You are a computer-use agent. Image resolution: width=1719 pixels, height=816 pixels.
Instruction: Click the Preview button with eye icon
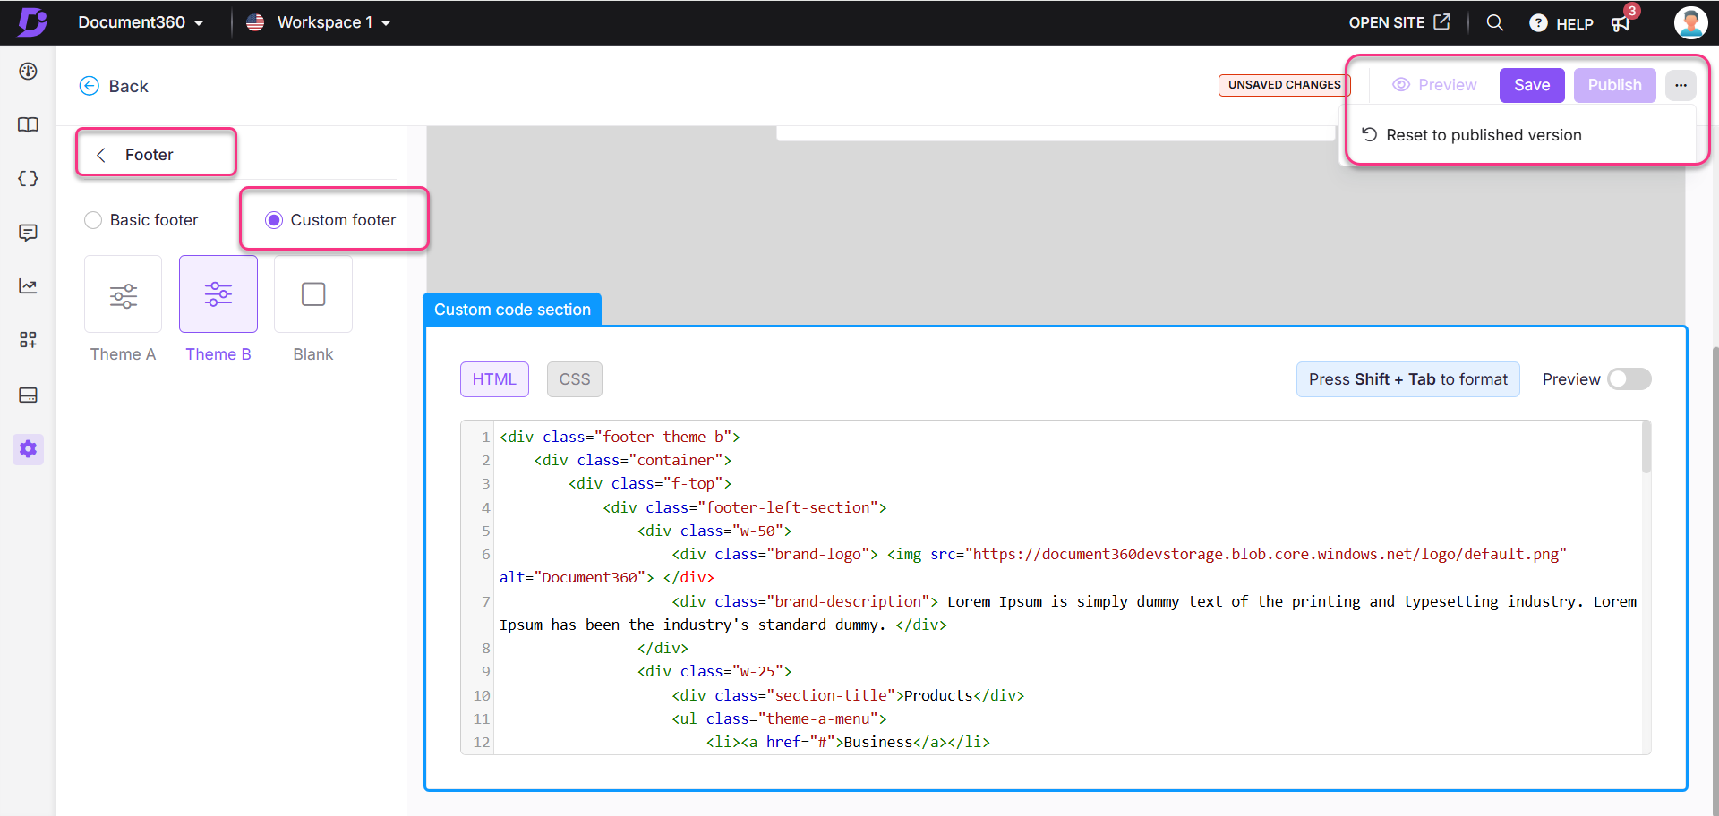[x=1435, y=85]
